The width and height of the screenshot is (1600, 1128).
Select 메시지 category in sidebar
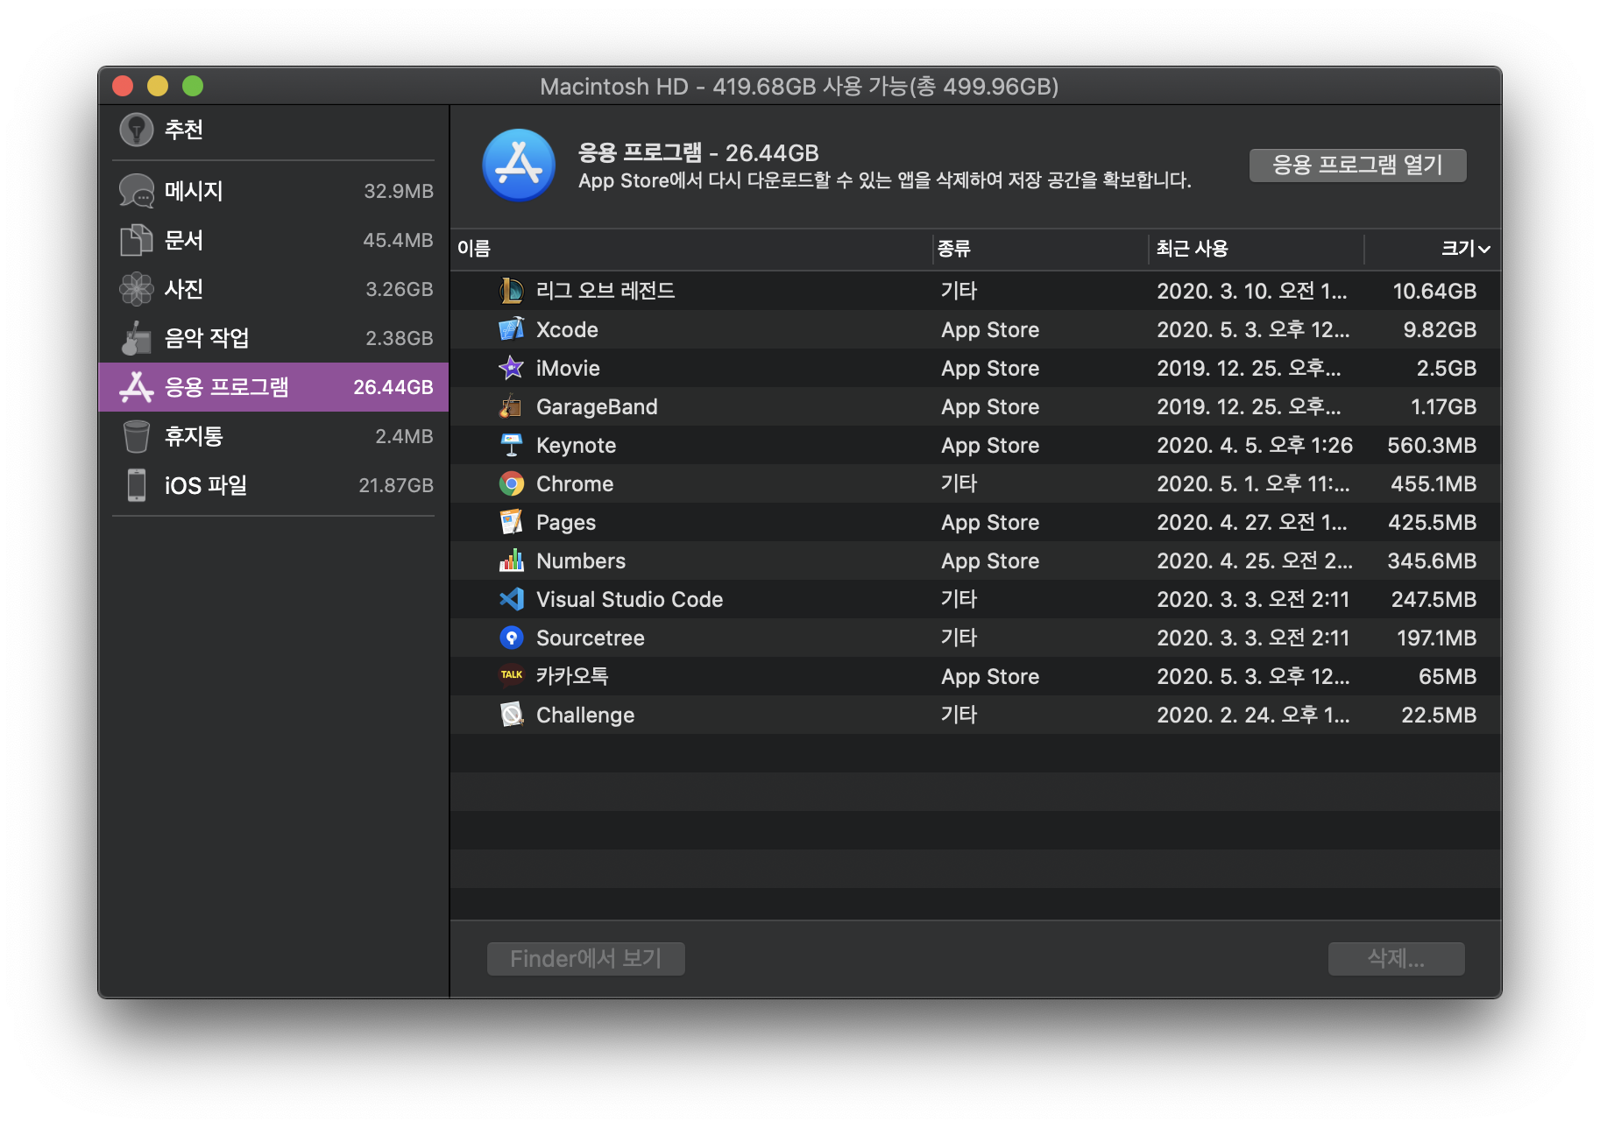(x=273, y=191)
